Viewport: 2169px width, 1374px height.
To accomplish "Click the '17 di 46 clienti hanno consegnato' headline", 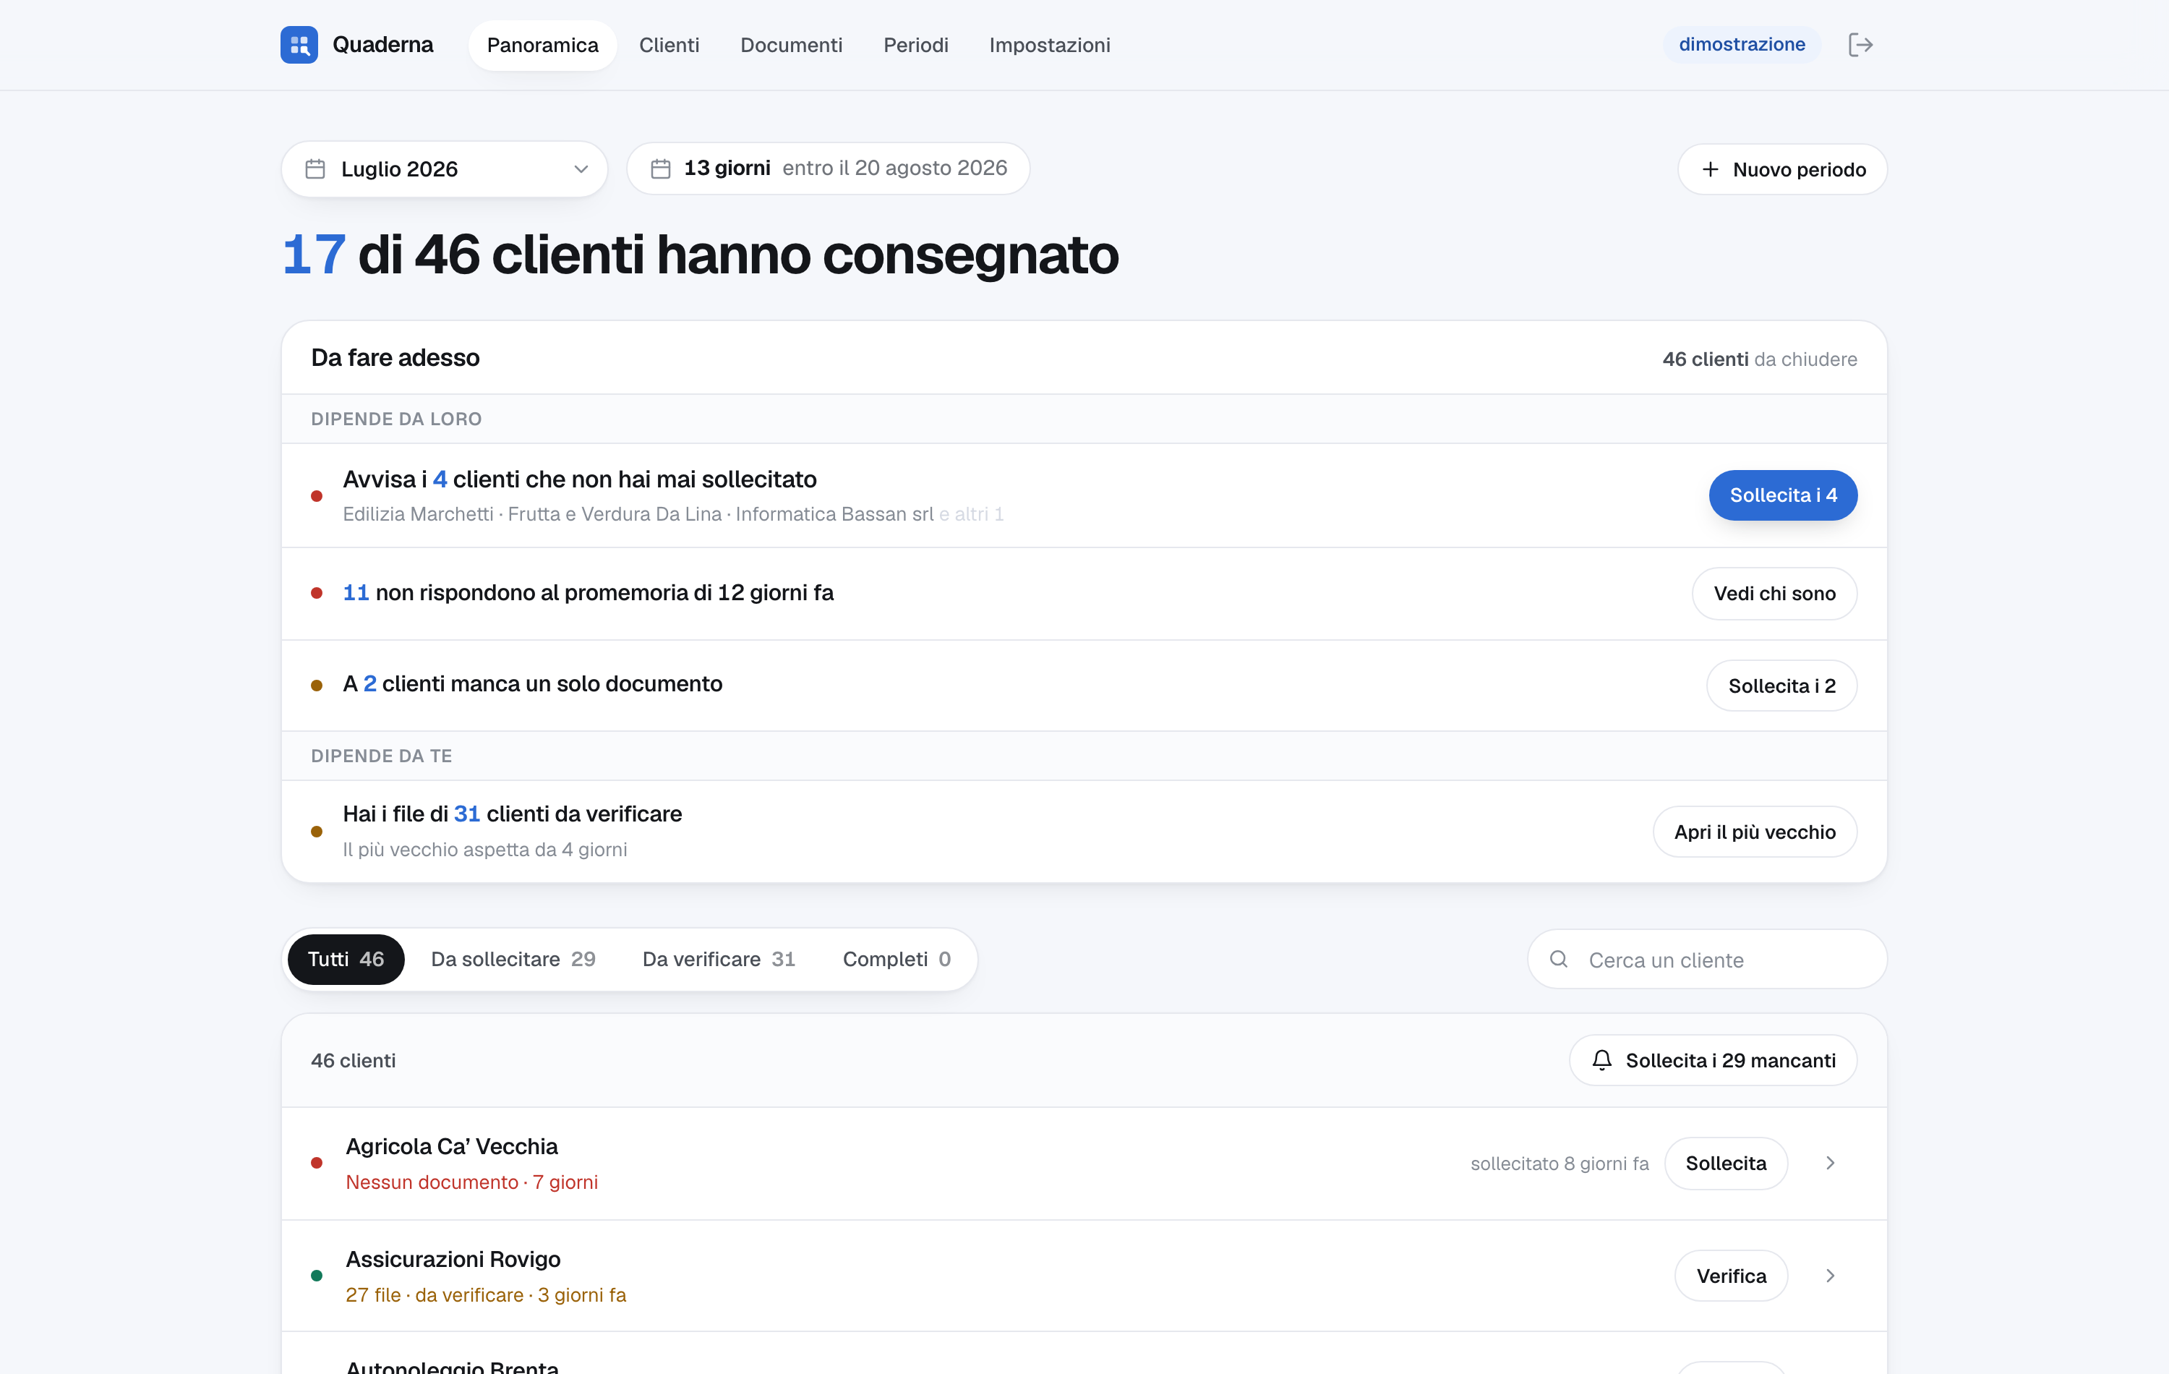I will coord(700,254).
